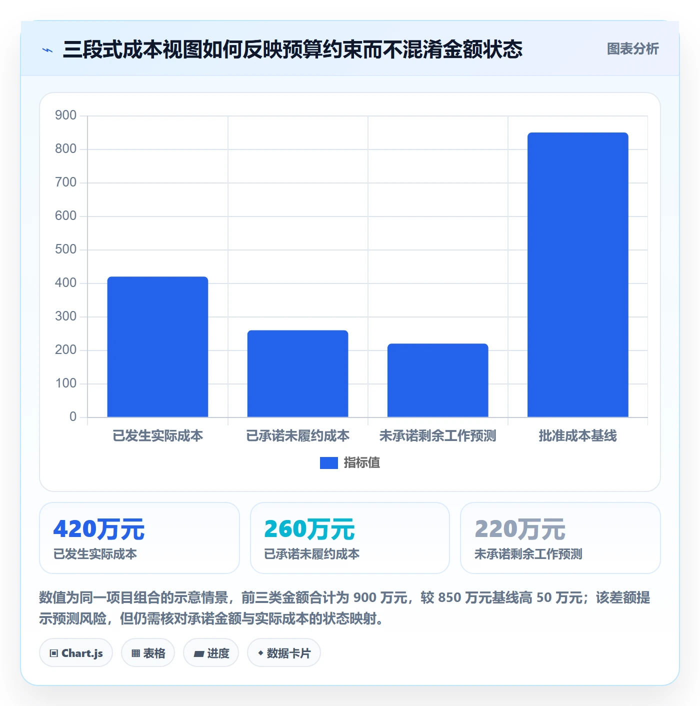
Task: Click the 已承诺未履约成本 bar in the chart
Action: [297, 373]
